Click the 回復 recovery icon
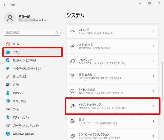164x140 pixels. [x=72, y=121]
